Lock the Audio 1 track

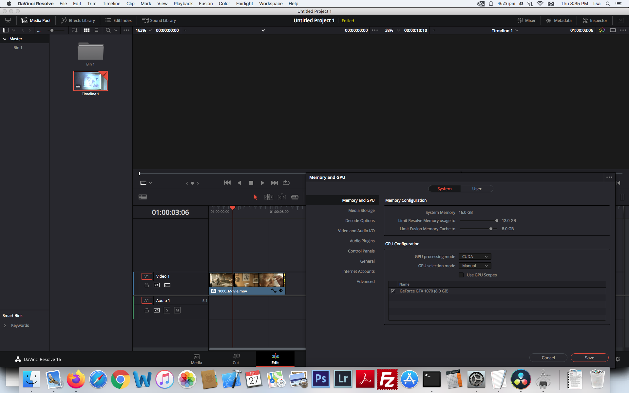pyautogui.click(x=147, y=310)
